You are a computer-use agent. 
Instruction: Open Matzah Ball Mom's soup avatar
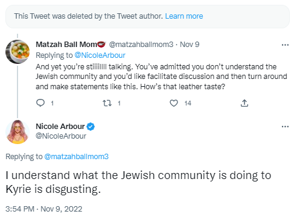18,52
